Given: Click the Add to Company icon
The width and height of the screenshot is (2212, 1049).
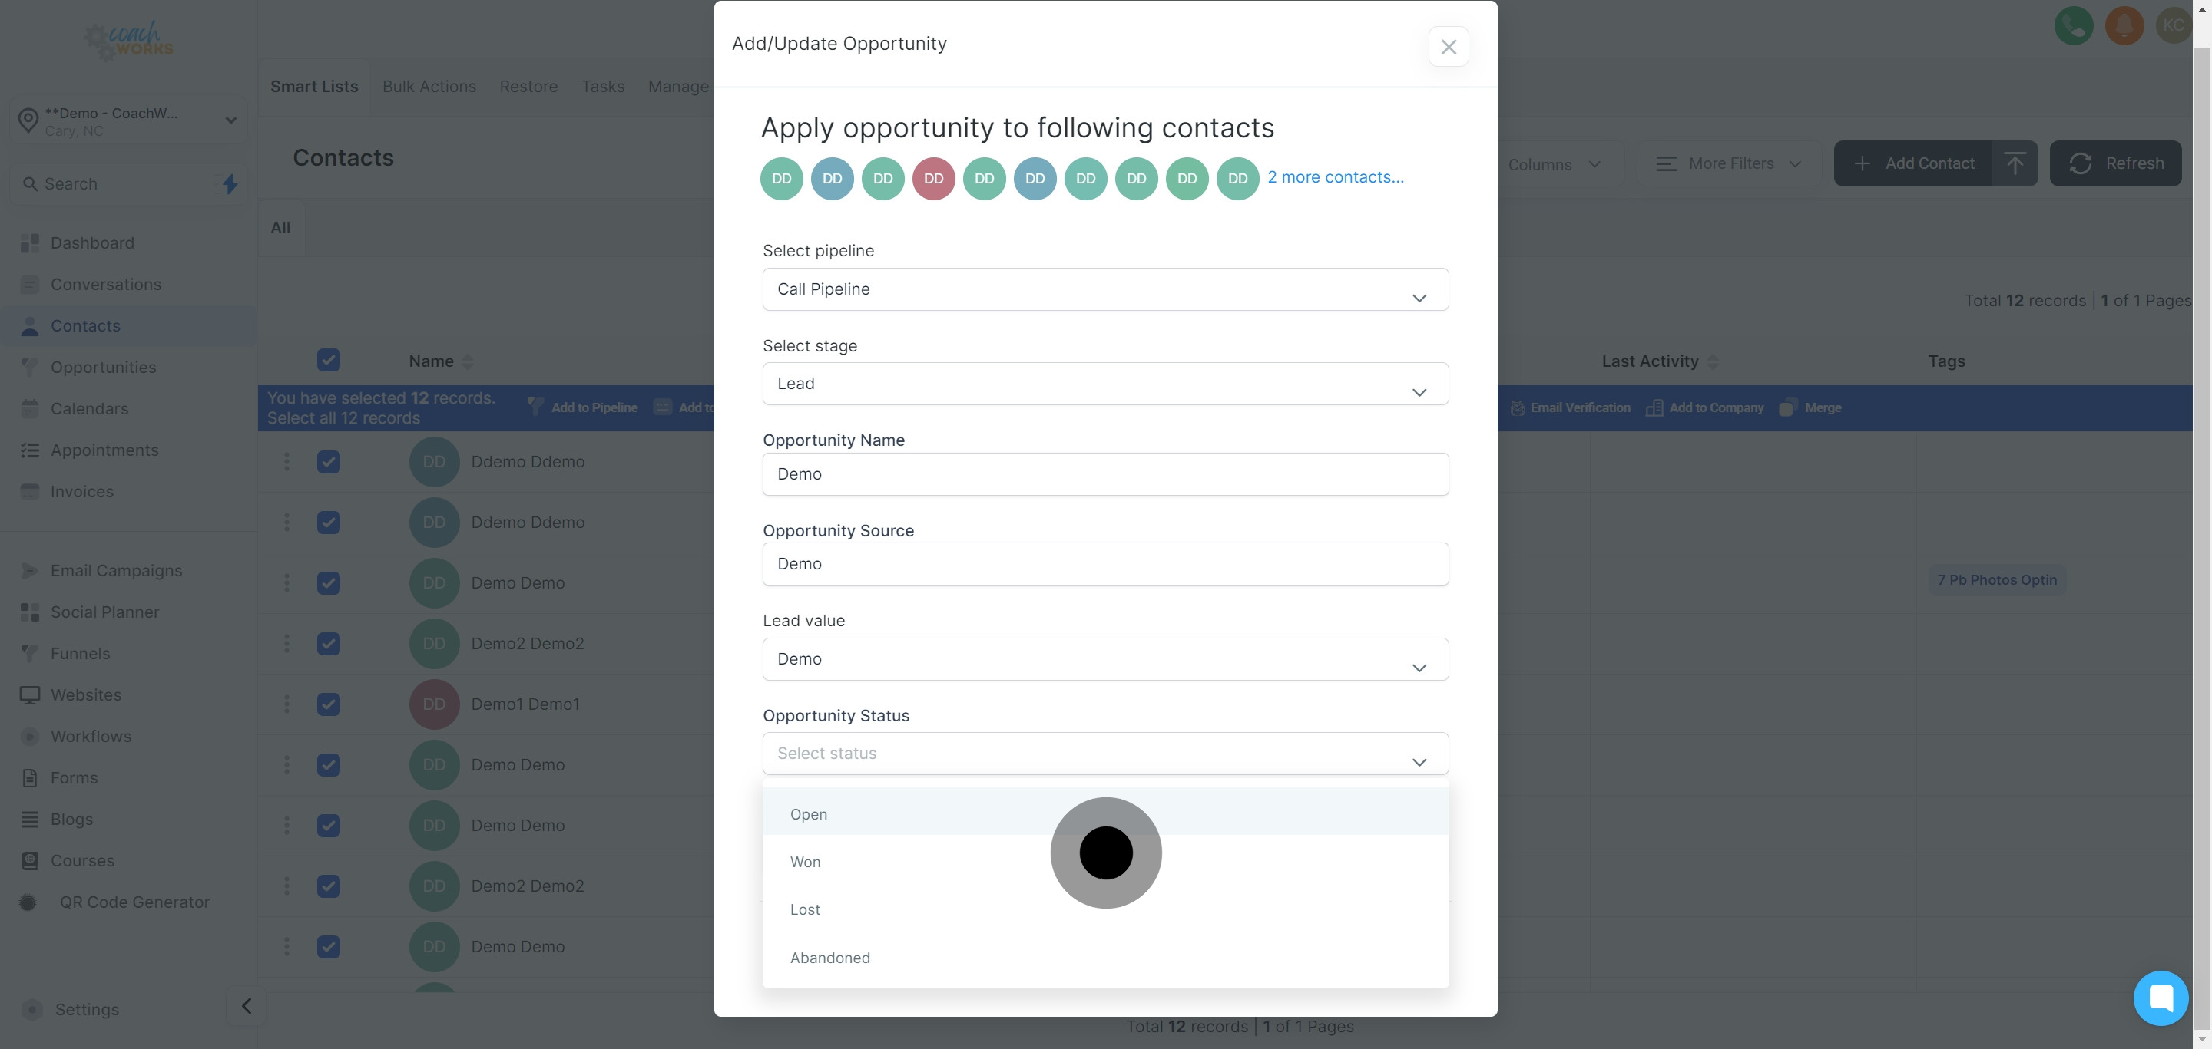Looking at the screenshot, I should (x=1654, y=407).
